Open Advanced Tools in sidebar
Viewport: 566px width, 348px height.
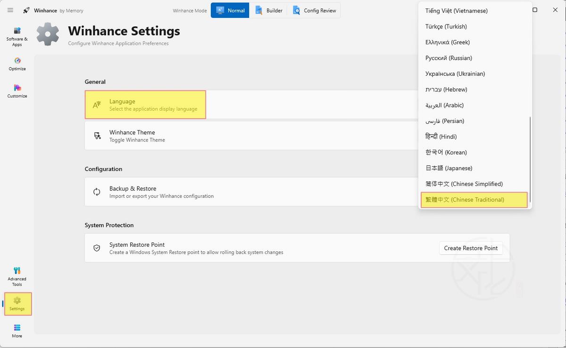[17, 276]
